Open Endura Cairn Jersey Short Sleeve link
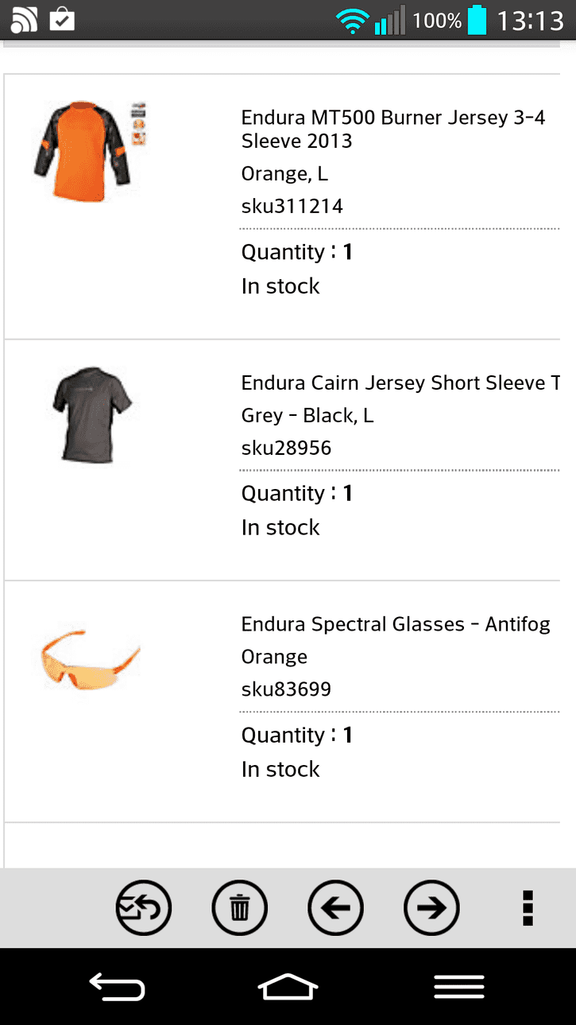Viewport: 576px width, 1025px height. tap(400, 383)
